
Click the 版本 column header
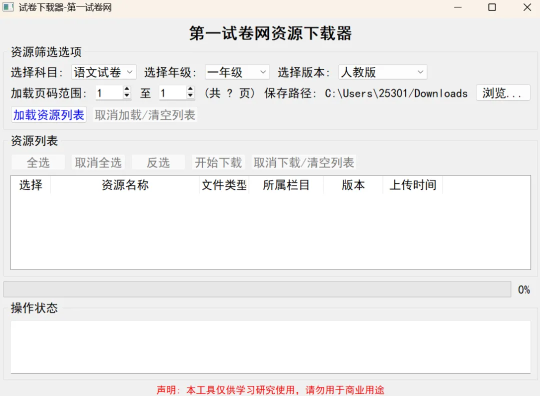[x=353, y=185]
